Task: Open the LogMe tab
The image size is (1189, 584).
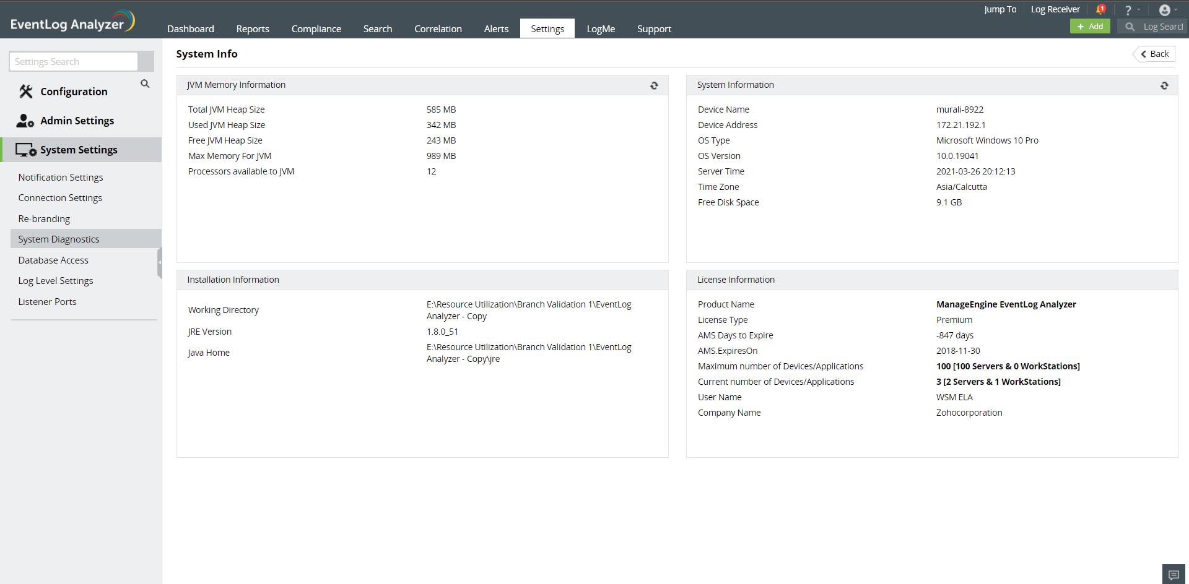Action: point(601,29)
